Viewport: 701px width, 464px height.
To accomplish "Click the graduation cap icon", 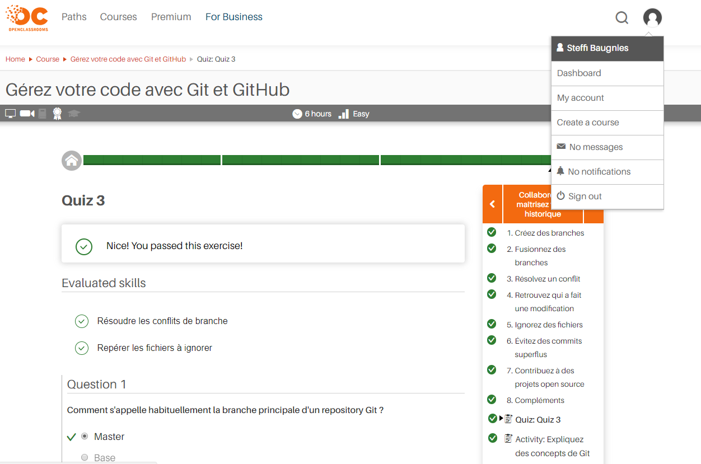I will 74,114.
